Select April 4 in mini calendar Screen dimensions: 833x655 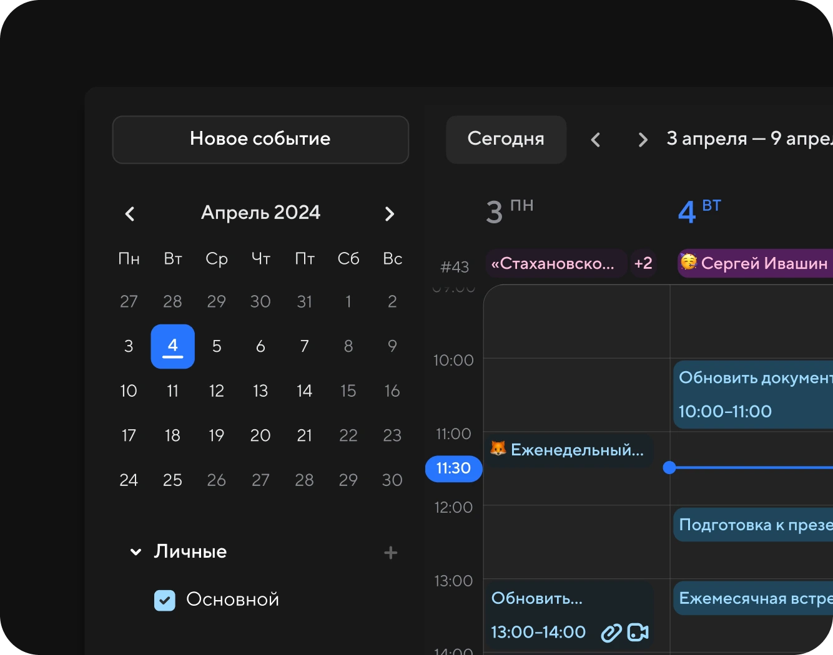pos(172,346)
